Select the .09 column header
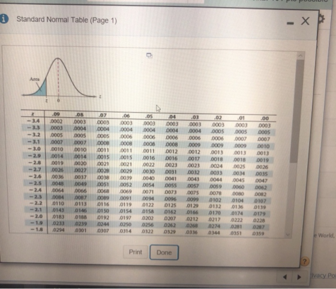 click(56, 114)
